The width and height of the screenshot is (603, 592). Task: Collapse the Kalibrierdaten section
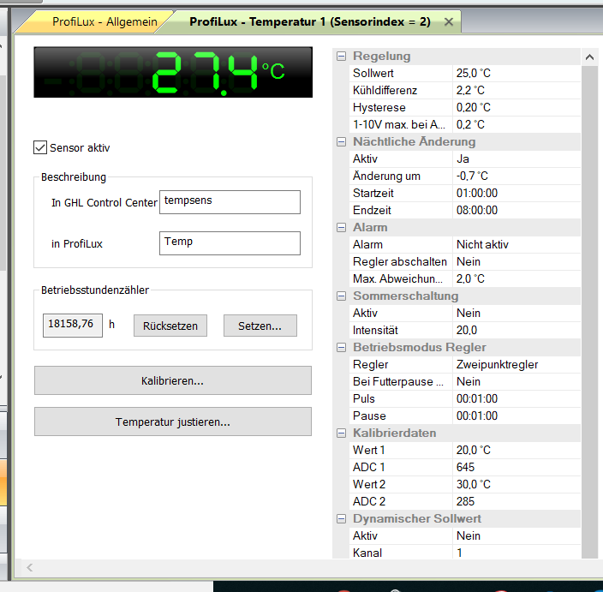341,434
